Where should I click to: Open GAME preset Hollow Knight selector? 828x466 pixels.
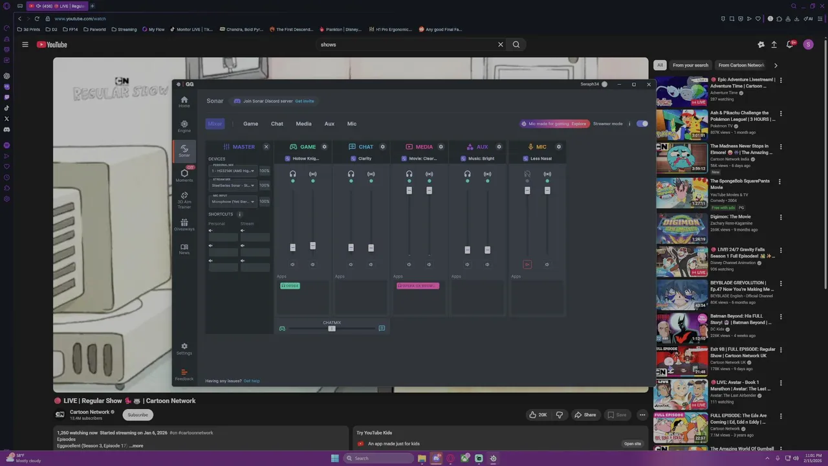[302, 159]
